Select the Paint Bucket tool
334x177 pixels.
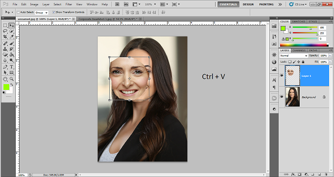click(11, 55)
